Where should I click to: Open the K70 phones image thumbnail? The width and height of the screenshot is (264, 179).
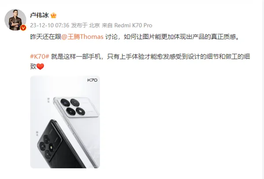(x=65, y=122)
